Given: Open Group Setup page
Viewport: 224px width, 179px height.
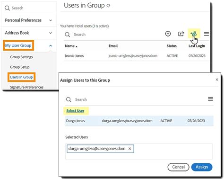Looking at the screenshot, I should 20,67.
